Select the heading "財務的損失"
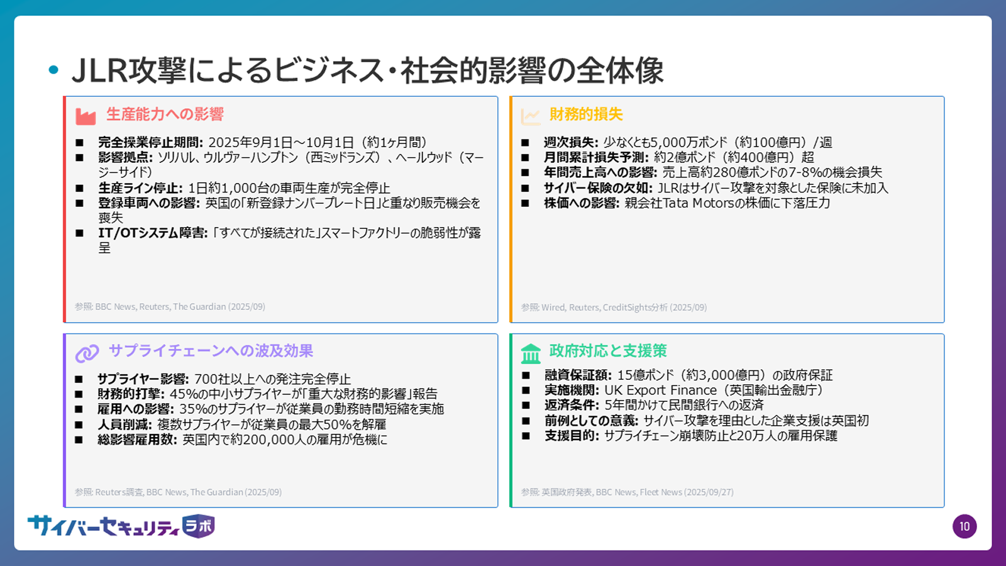The height and width of the screenshot is (566, 1006). coord(586,114)
